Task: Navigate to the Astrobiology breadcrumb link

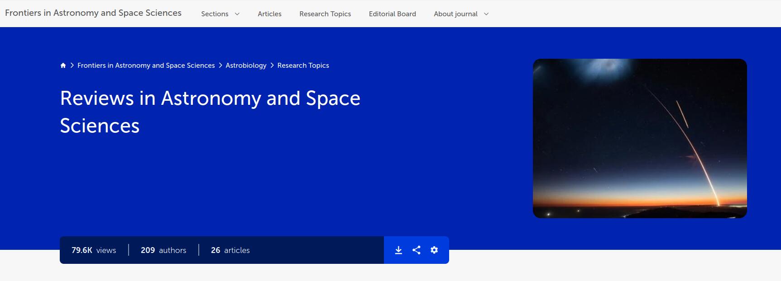Action: 246,66
